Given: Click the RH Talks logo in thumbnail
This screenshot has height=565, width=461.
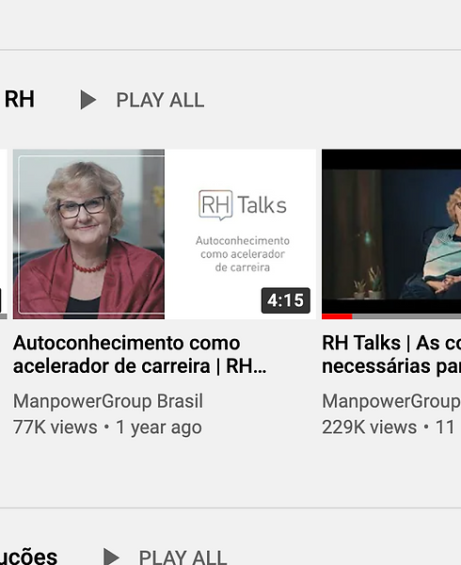Looking at the screenshot, I should (242, 204).
